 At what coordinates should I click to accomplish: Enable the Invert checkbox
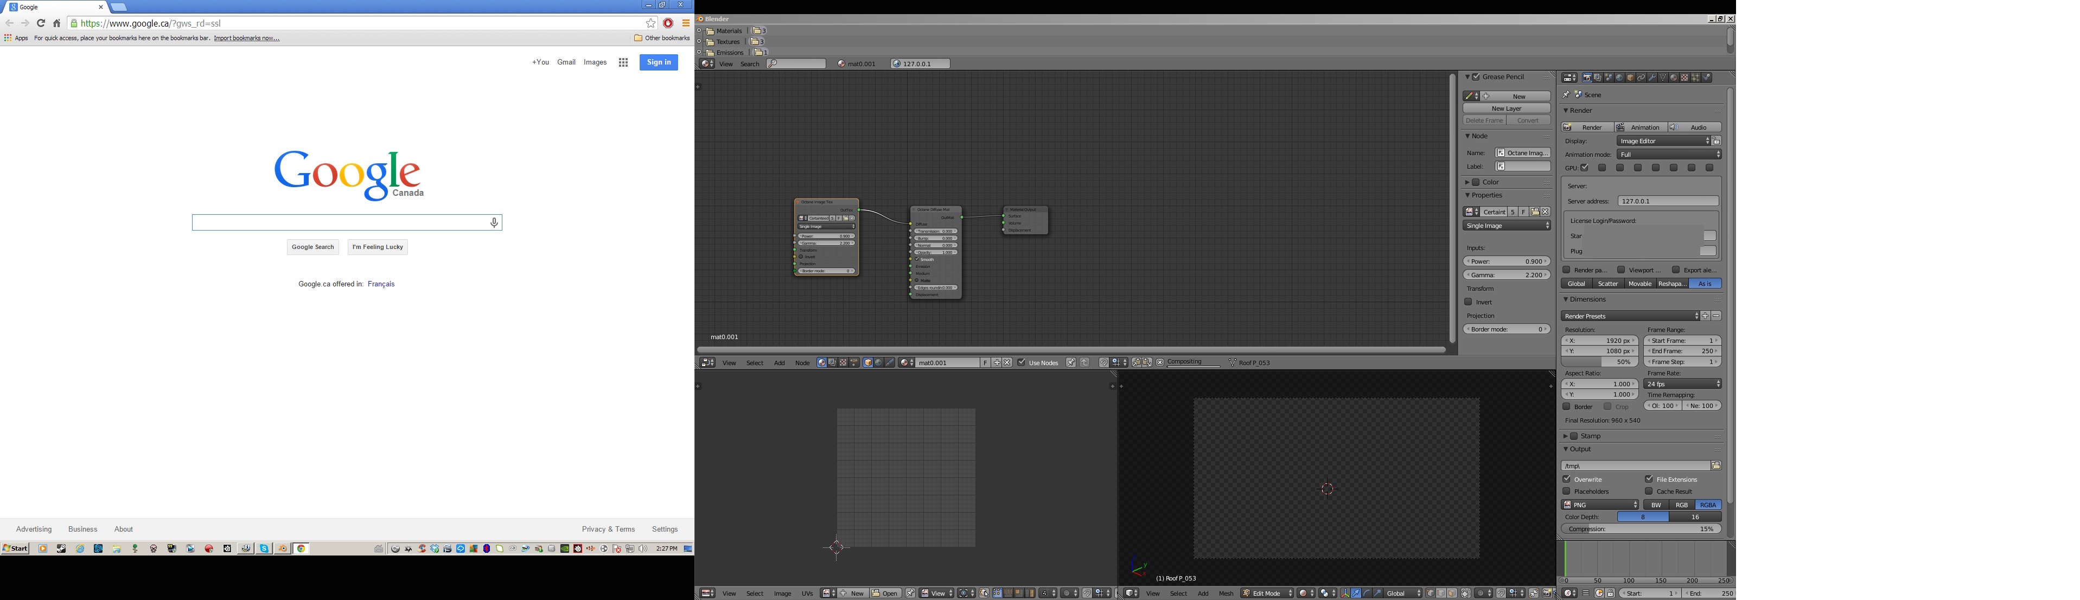click(1469, 302)
